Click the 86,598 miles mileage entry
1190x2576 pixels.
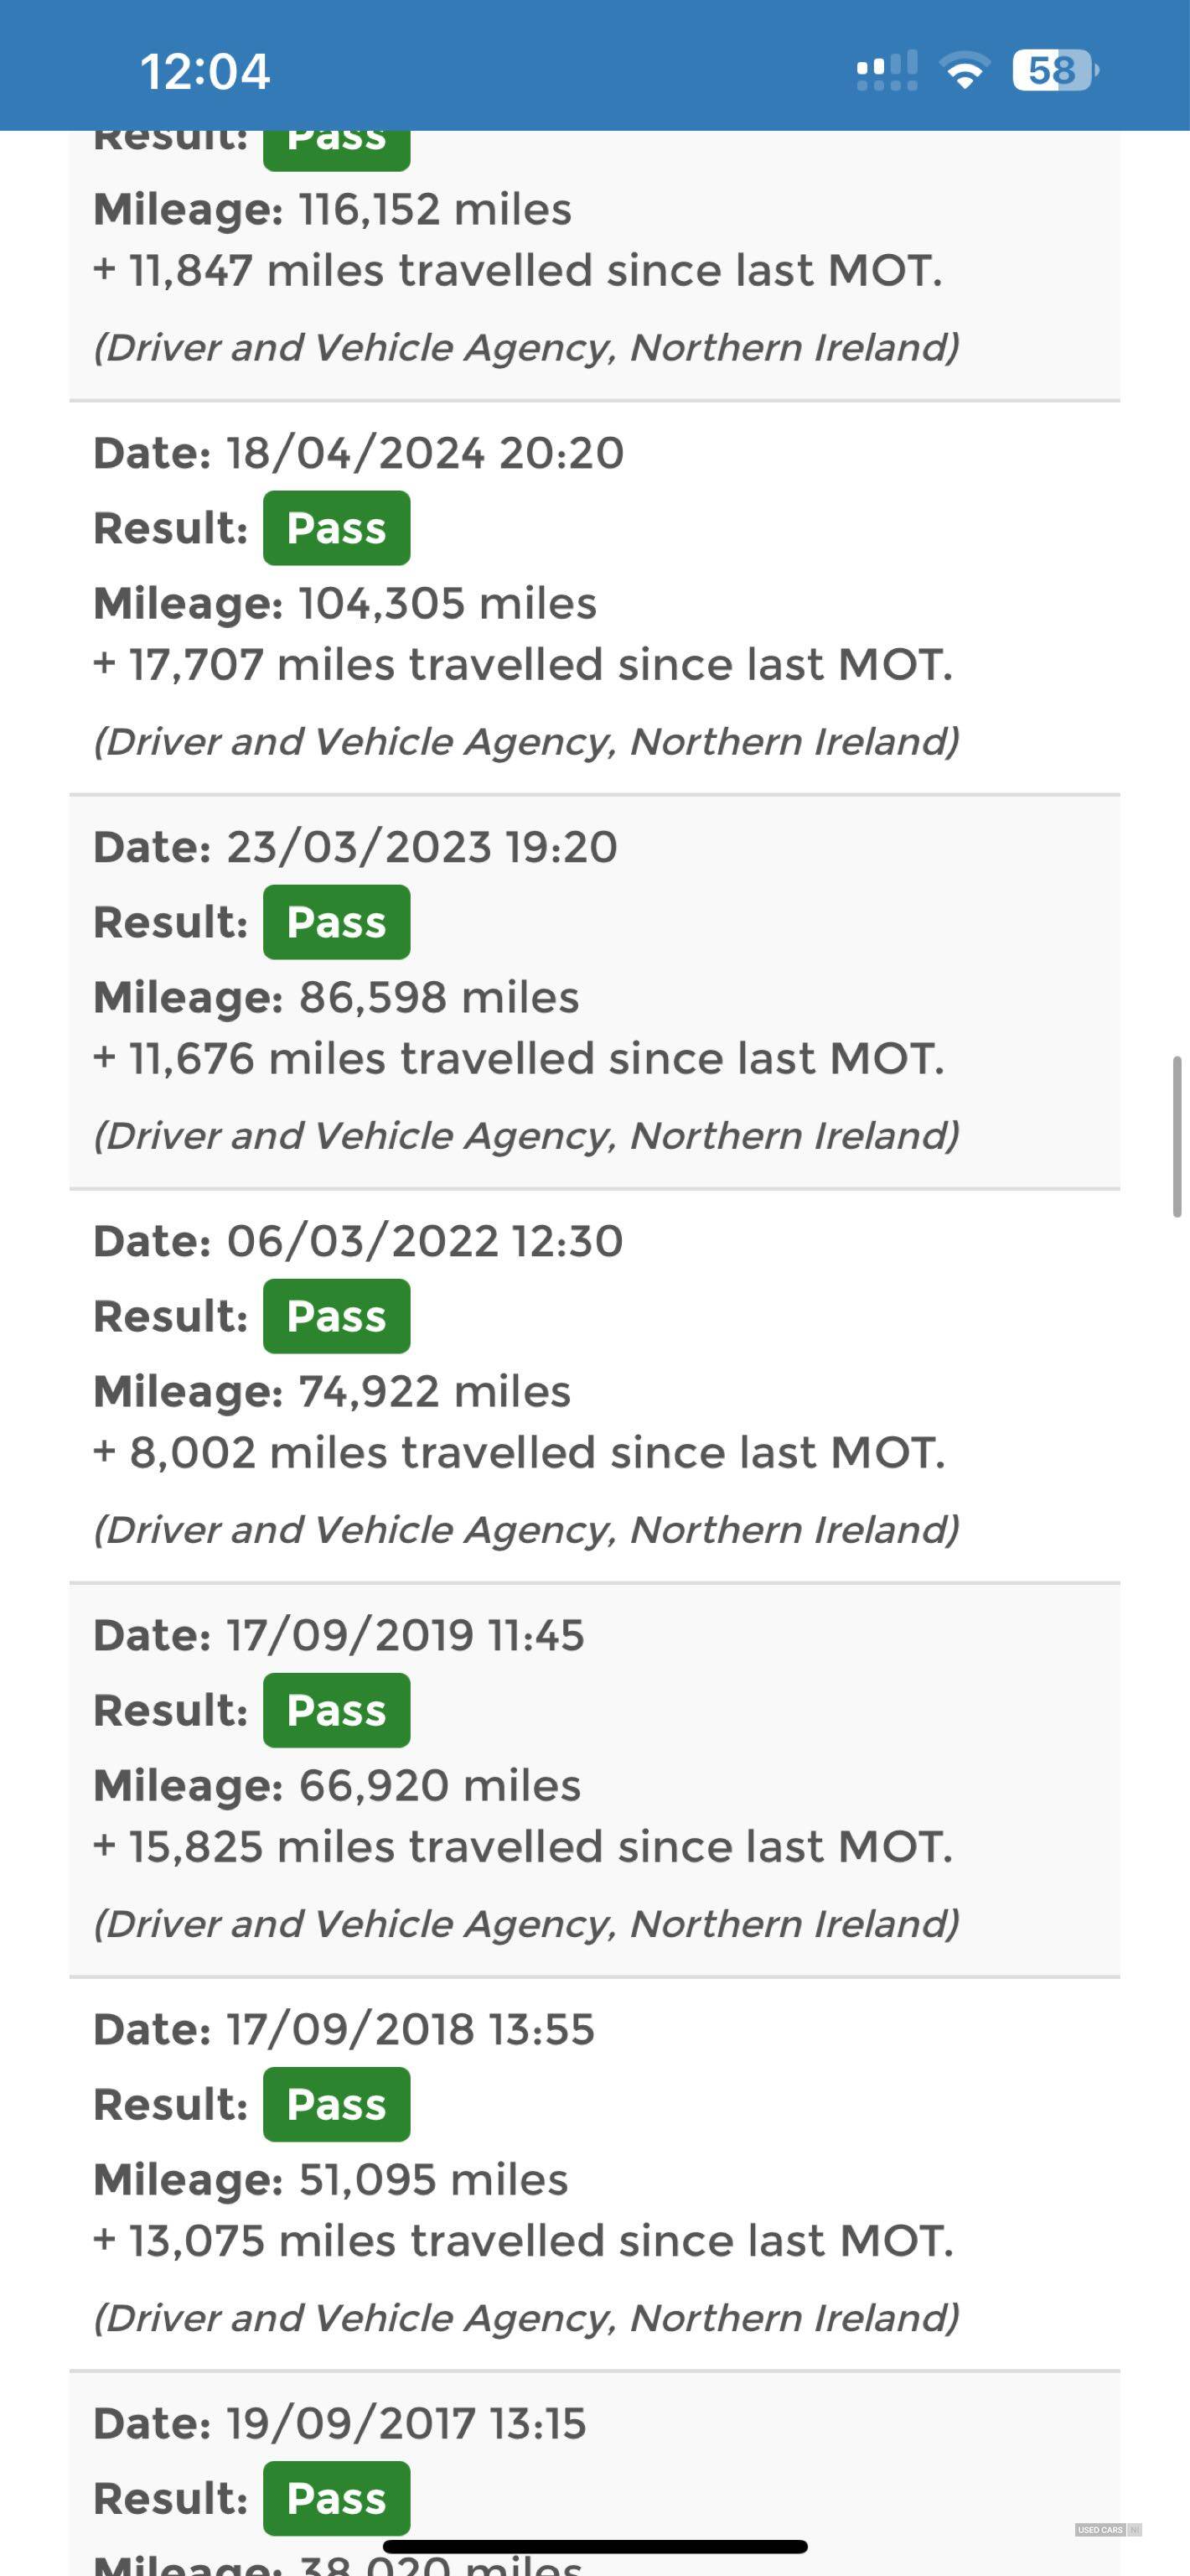[x=438, y=998]
